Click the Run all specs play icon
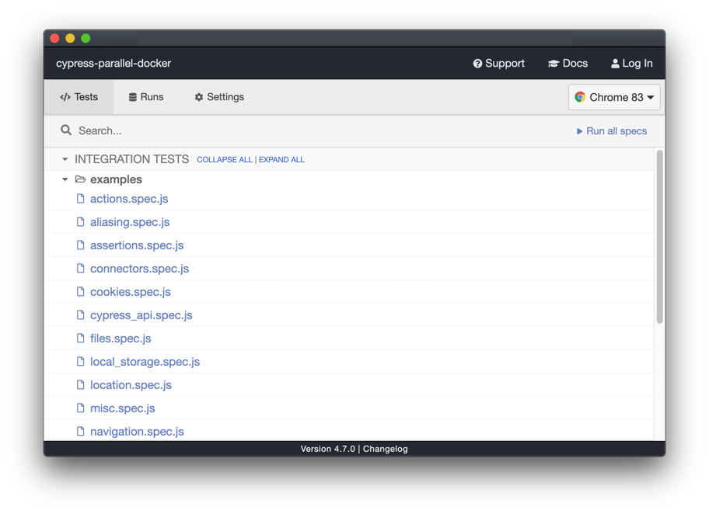 [x=579, y=131]
